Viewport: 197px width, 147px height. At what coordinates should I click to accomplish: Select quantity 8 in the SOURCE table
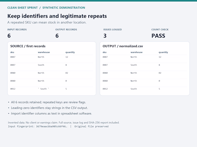(66, 65)
